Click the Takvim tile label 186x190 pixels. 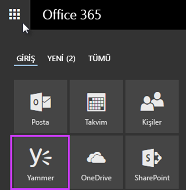click(96, 122)
